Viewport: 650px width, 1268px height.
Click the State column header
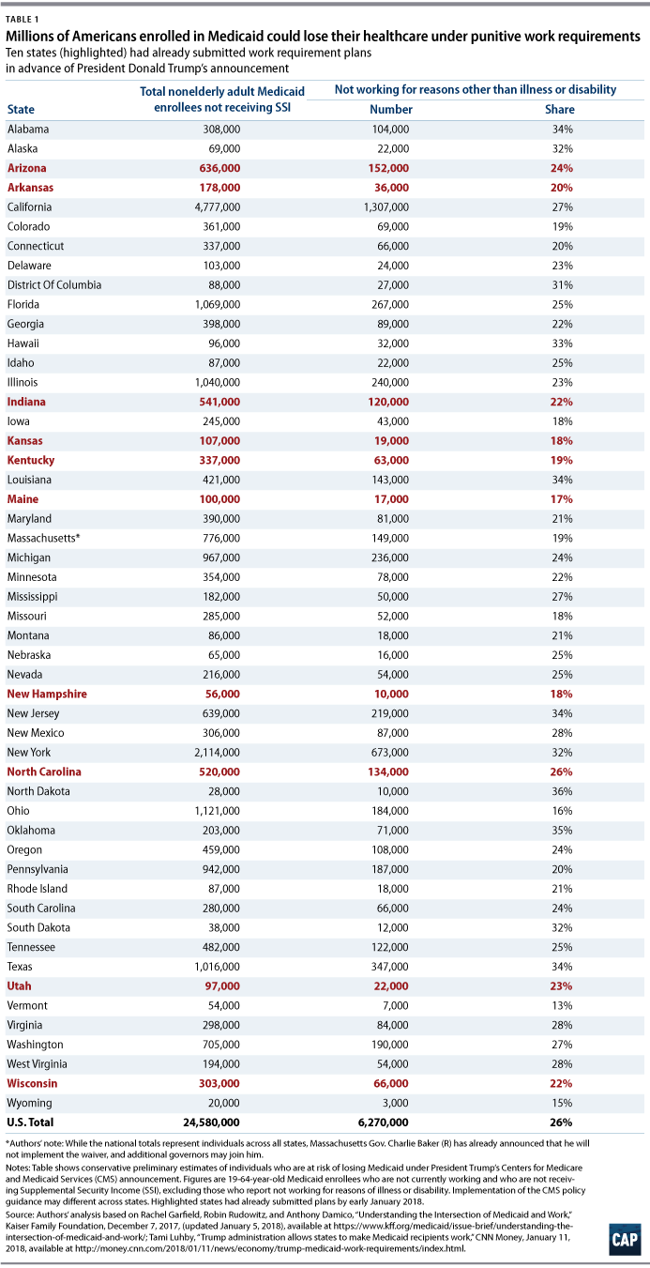(x=20, y=109)
